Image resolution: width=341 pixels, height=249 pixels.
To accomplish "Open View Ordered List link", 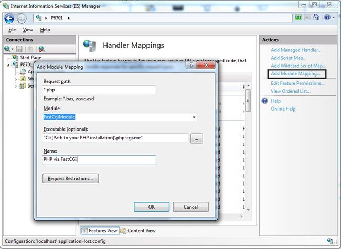I will (x=291, y=91).
